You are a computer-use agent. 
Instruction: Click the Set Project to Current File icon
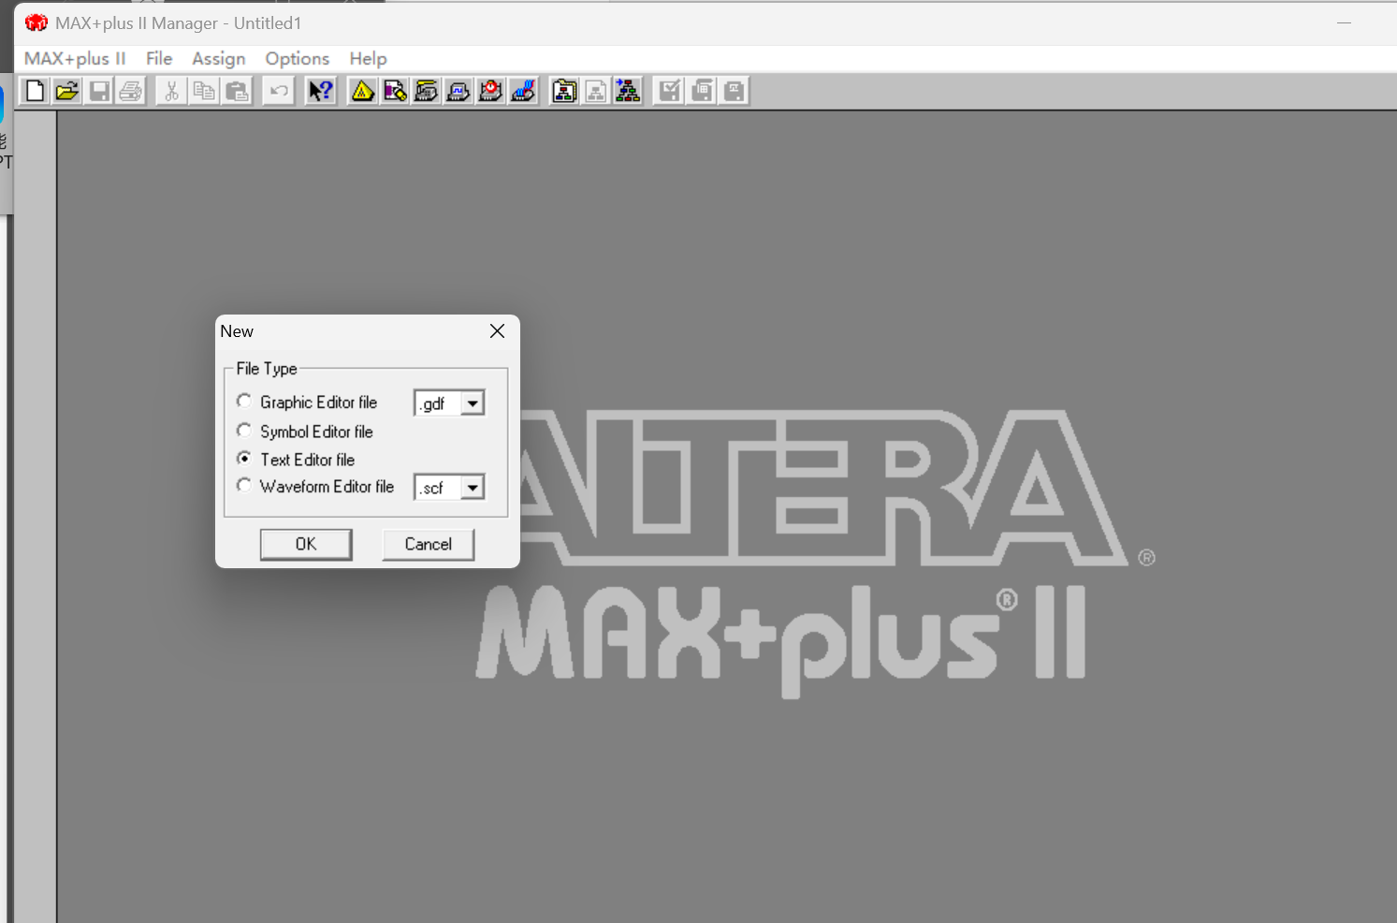(596, 91)
